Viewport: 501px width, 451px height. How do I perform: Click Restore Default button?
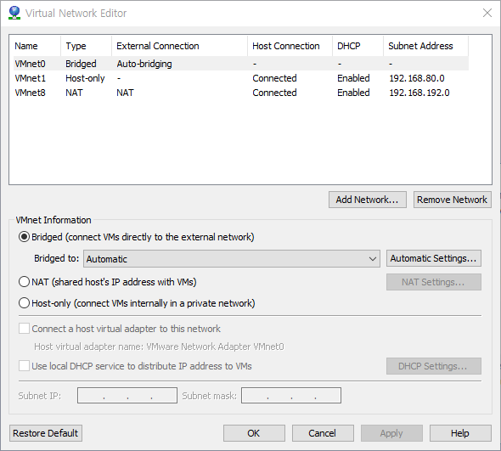(x=46, y=433)
